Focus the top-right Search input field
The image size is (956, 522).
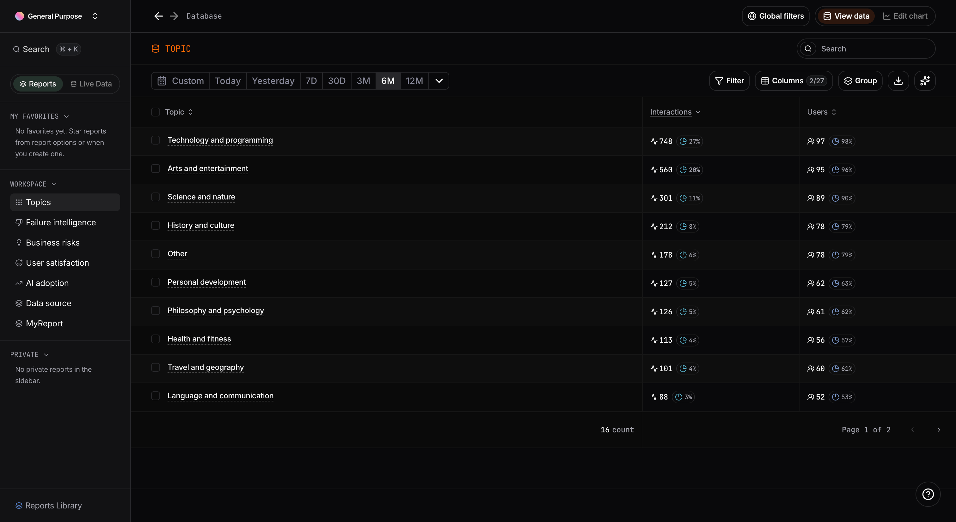(866, 49)
